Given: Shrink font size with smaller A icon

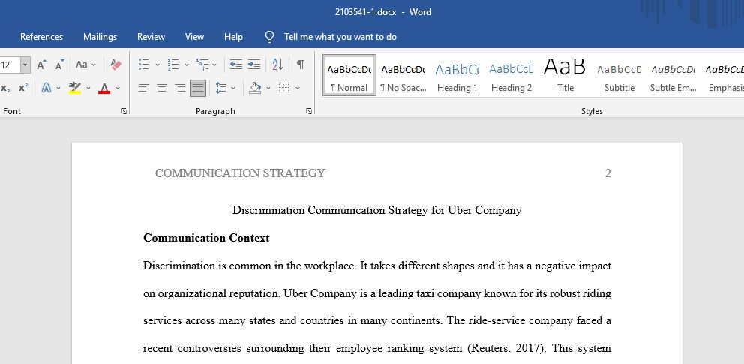Looking at the screenshot, I should coord(59,65).
